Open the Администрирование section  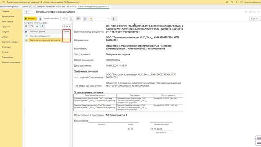tap(11, 62)
